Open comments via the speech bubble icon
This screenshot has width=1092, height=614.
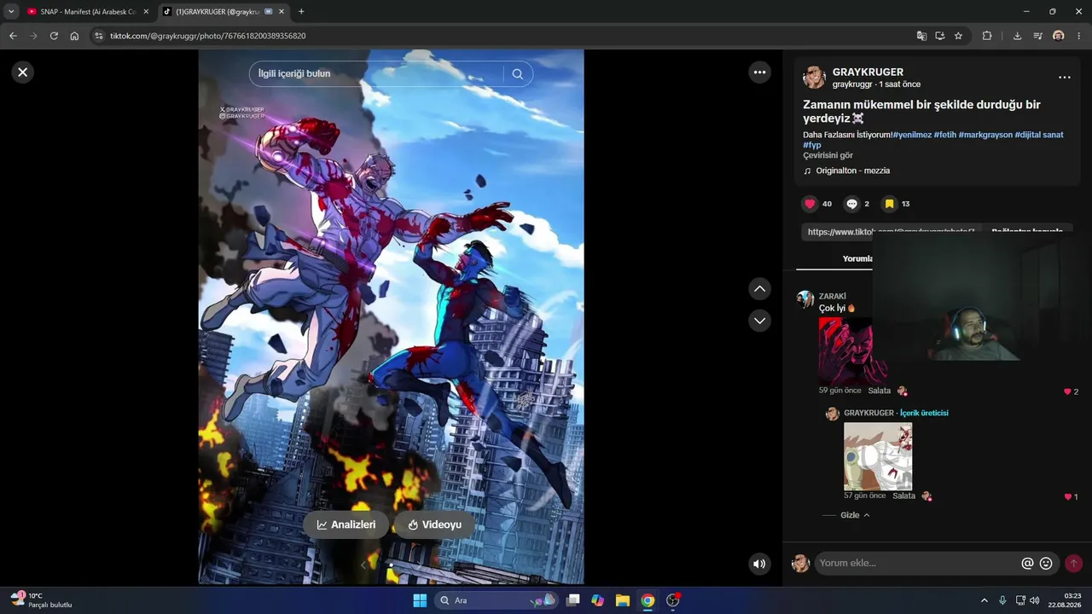[x=851, y=204]
